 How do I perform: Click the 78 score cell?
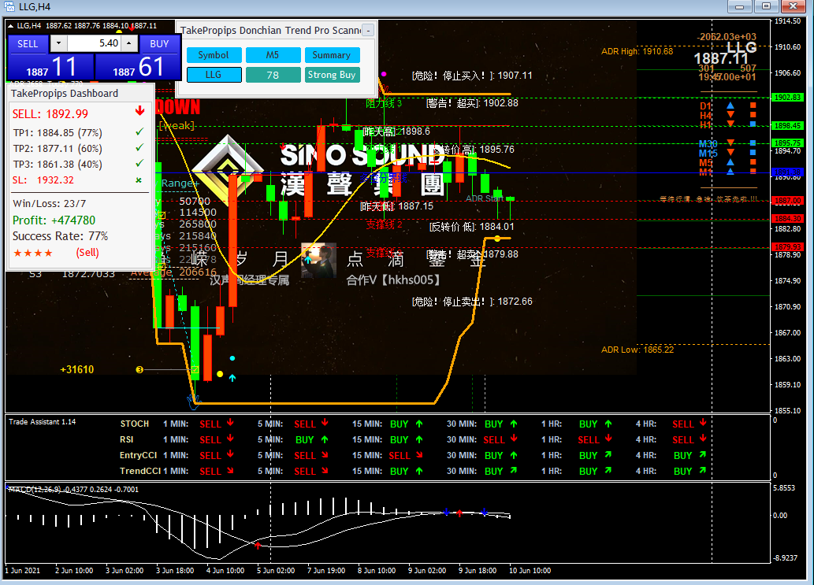(273, 75)
